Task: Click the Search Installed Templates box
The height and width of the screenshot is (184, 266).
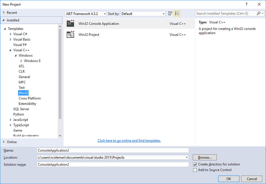Action: click(226, 13)
